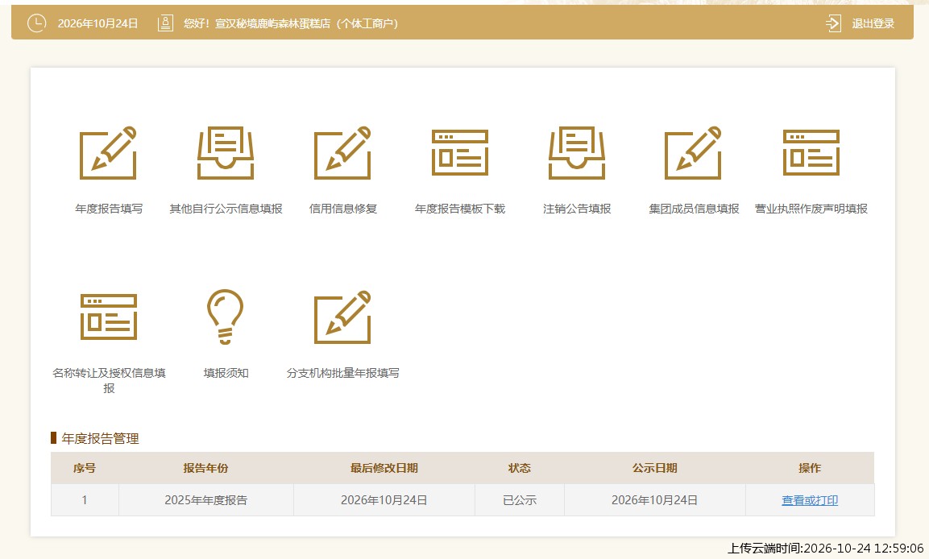Click the 集团成员信息填报 pencil icon
The width and height of the screenshot is (929, 559).
click(x=693, y=153)
